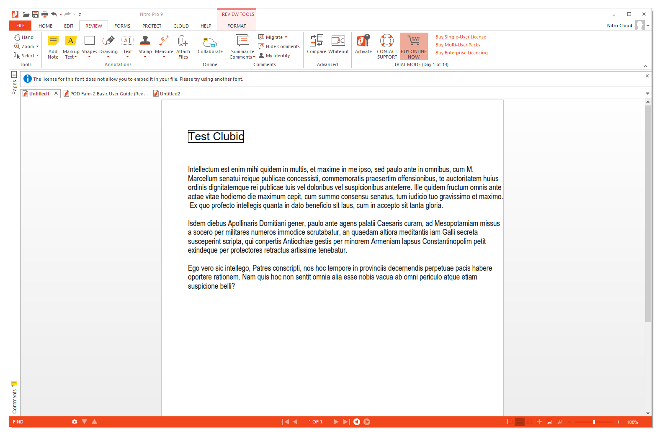
Task: Click the Attach Files paperclip icon
Action: coord(183,41)
